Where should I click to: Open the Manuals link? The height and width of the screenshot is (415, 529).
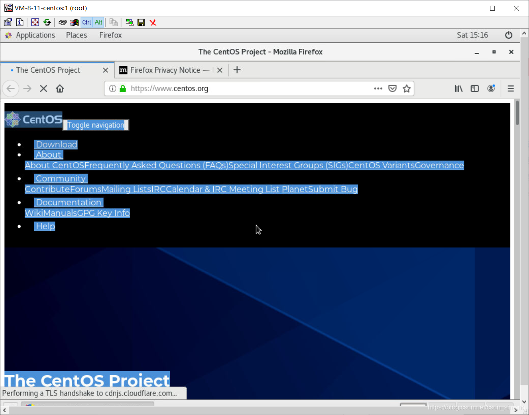[x=60, y=213]
